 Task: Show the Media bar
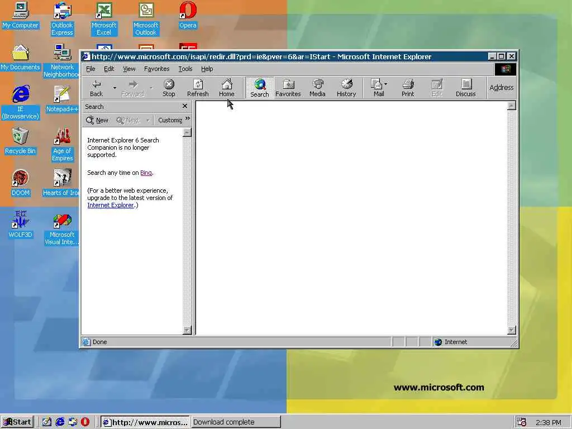317,88
